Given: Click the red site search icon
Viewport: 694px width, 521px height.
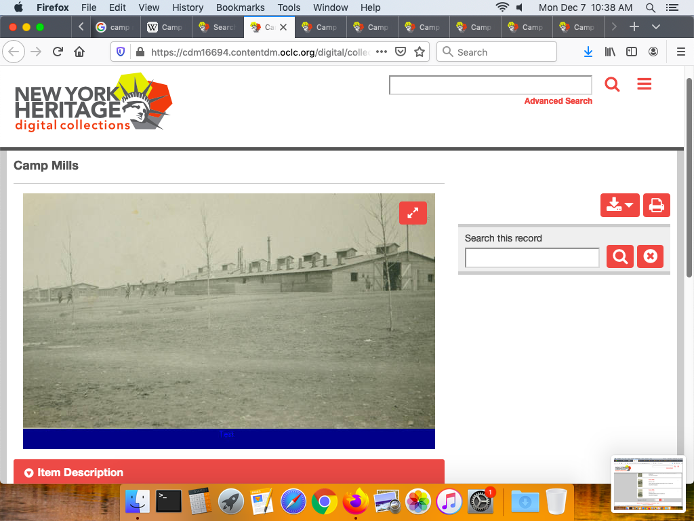Looking at the screenshot, I should [x=612, y=85].
